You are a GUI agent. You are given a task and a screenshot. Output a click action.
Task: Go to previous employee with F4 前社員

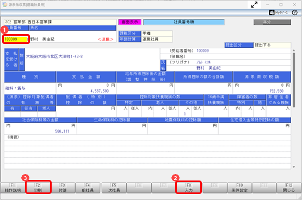[88, 188]
